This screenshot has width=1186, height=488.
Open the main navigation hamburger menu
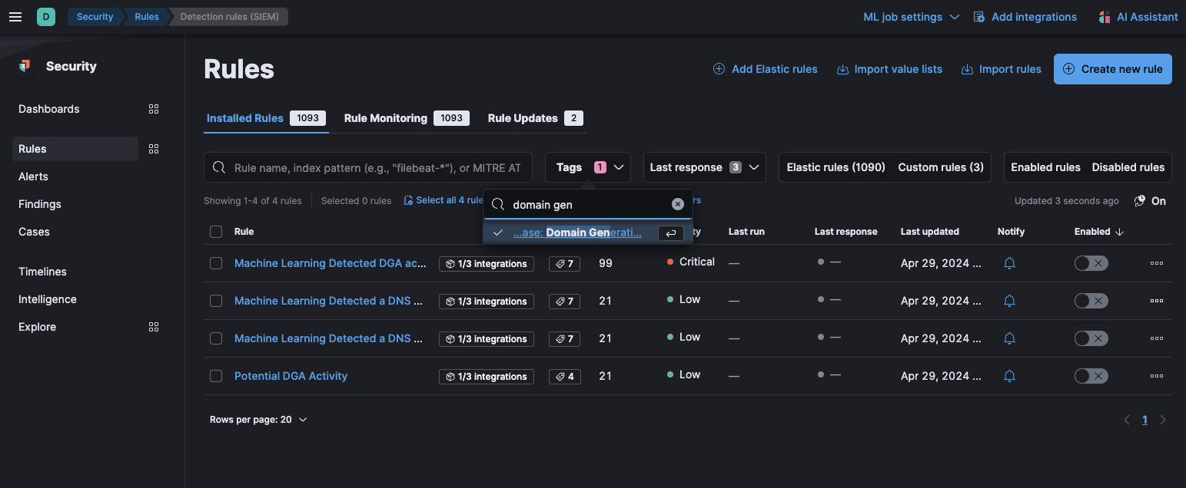tap(15, 16)
